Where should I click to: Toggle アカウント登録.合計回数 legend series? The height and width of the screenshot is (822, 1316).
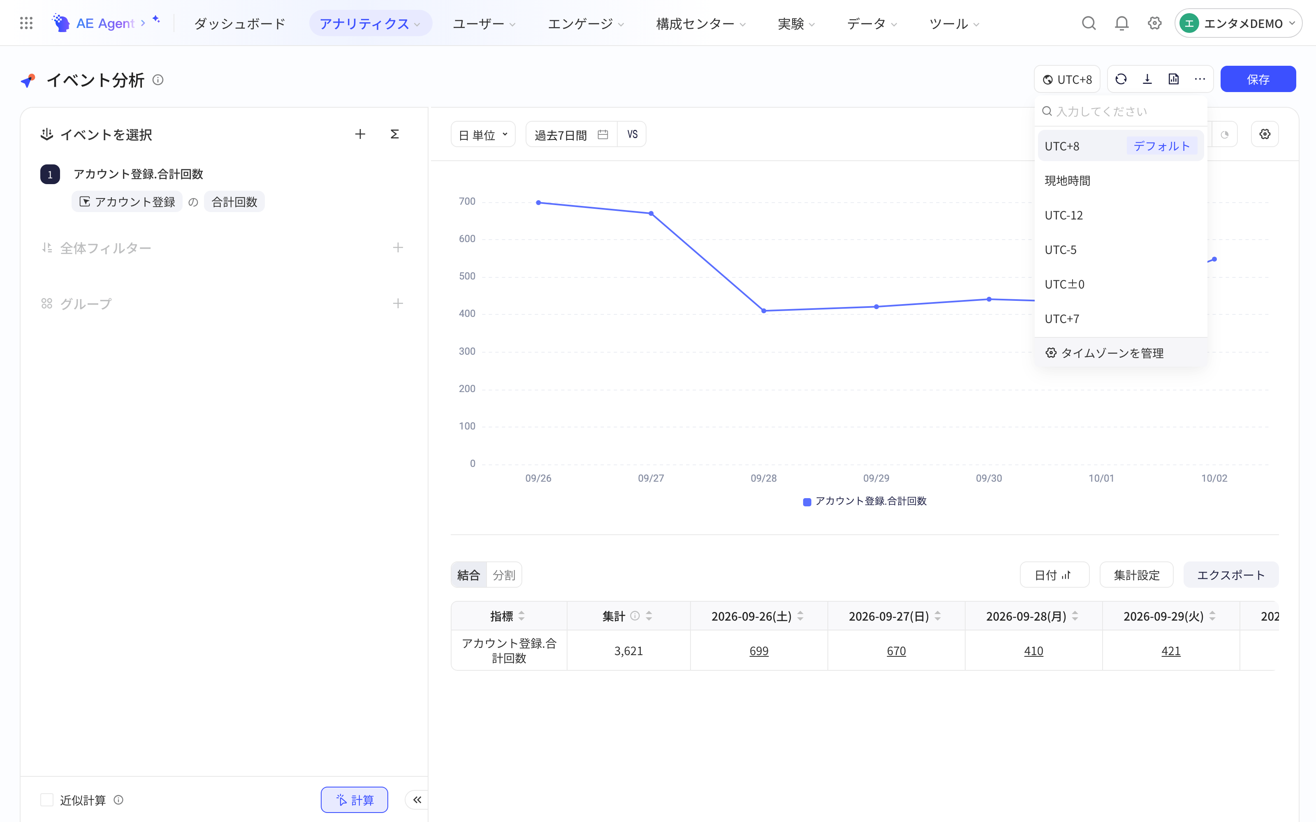click(x=864, y=501)
